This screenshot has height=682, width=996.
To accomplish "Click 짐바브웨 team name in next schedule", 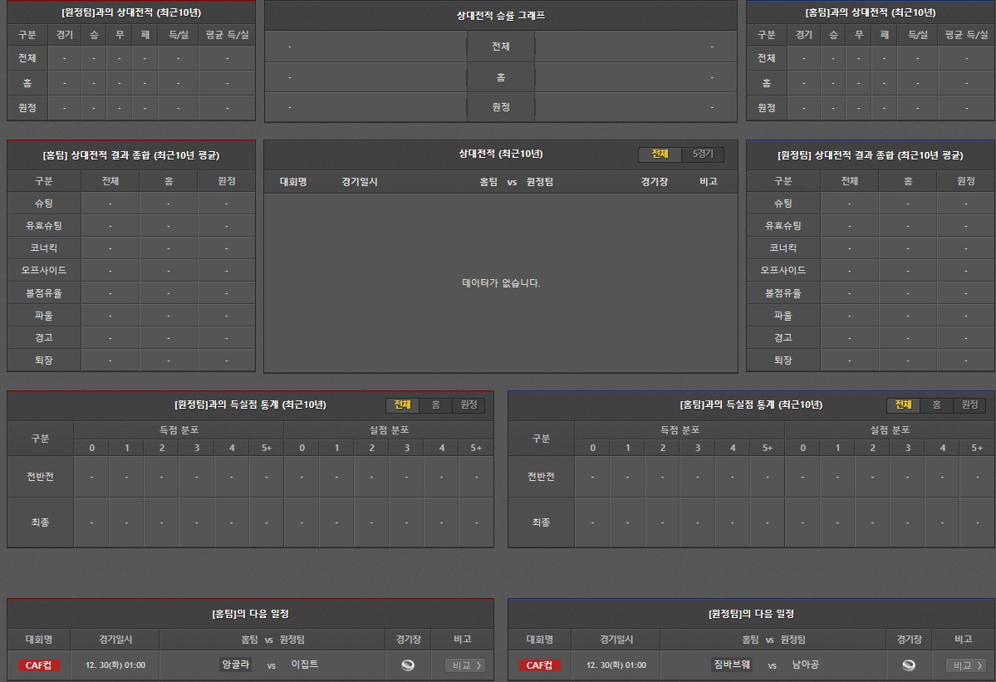I will 732,665.
